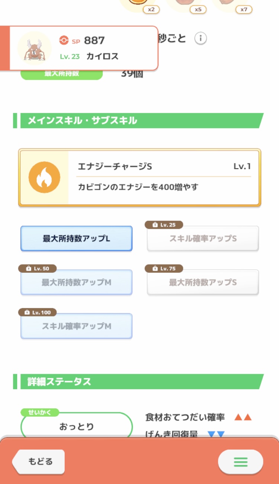Viewport: 279px width, 484px height.
Task: Tap the lock badge labeled Lv. 25
Action: tap(164, 225)
